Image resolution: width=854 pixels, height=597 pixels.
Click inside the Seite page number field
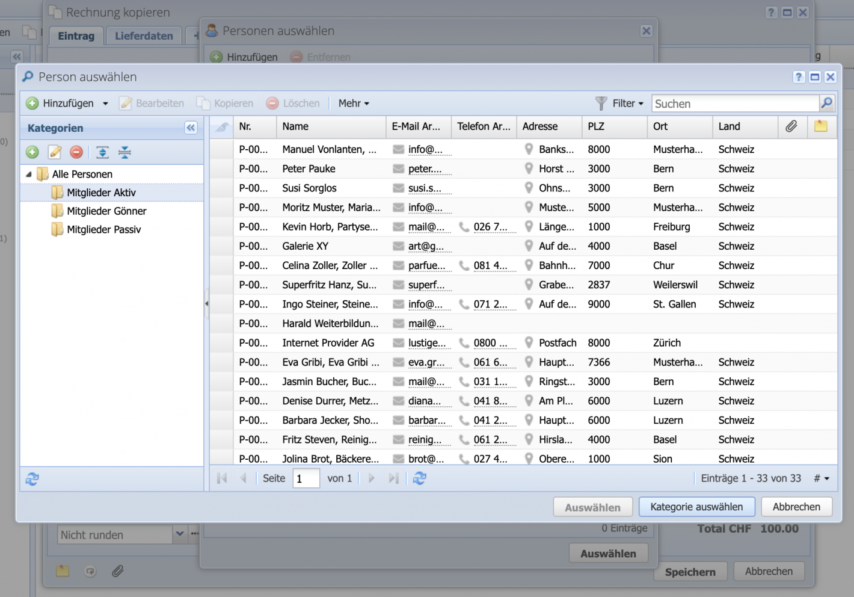(x=306, y=478)
